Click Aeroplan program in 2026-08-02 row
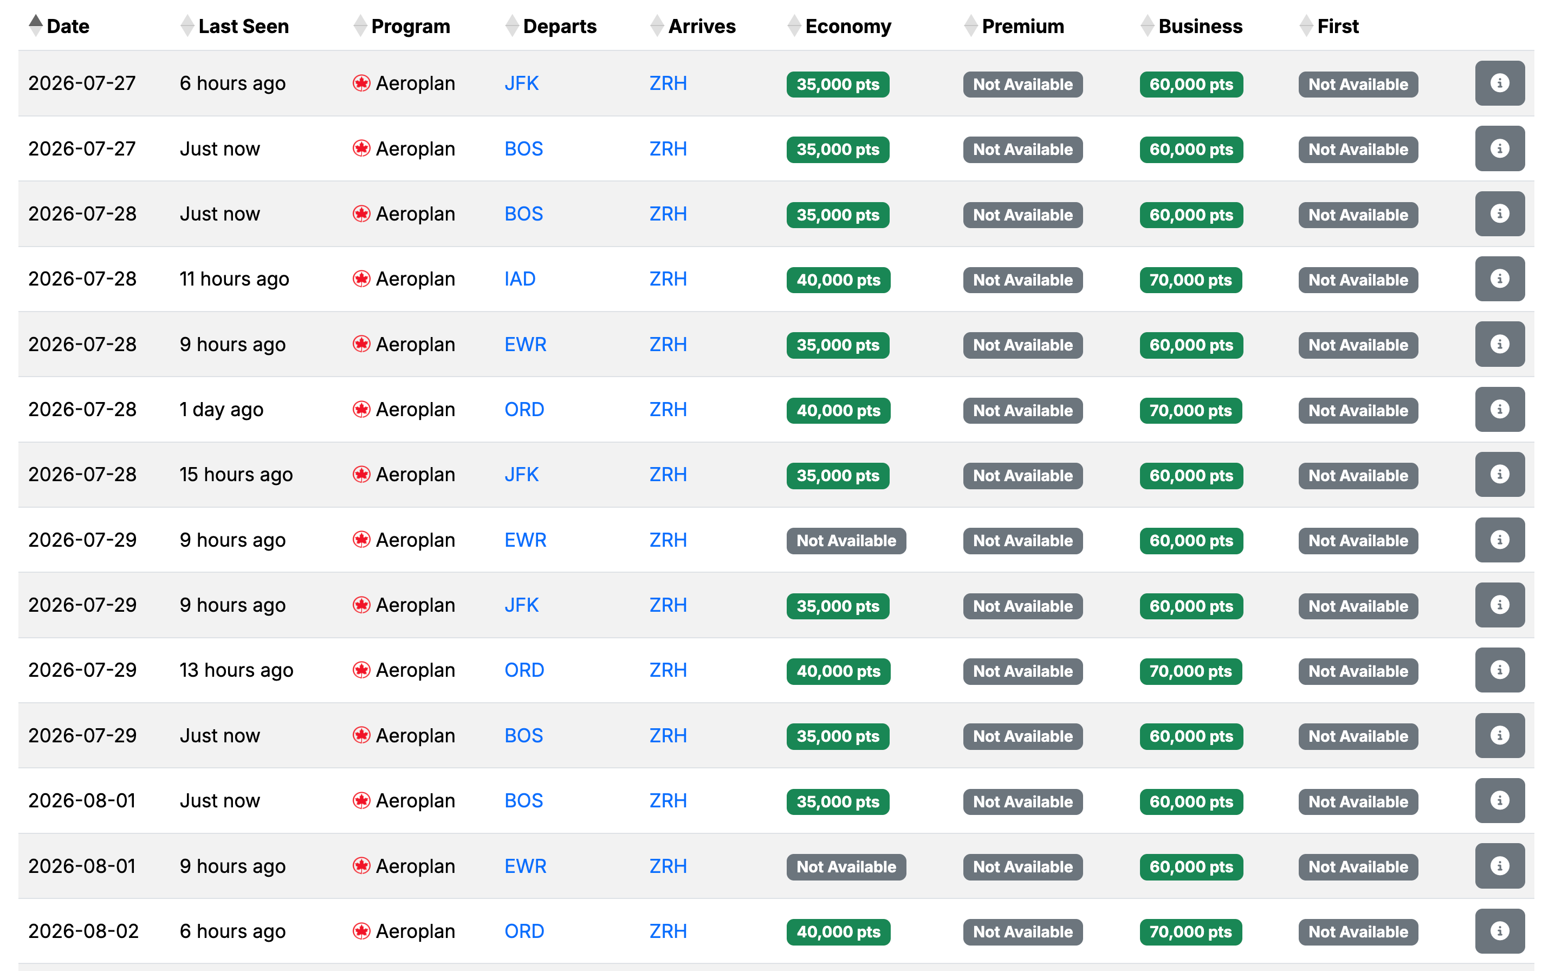Screen dimensions: 1555x971 (414, 931)
